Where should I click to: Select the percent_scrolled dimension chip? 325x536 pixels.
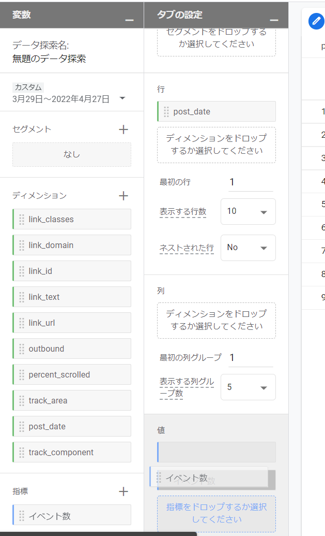[72, 374]
